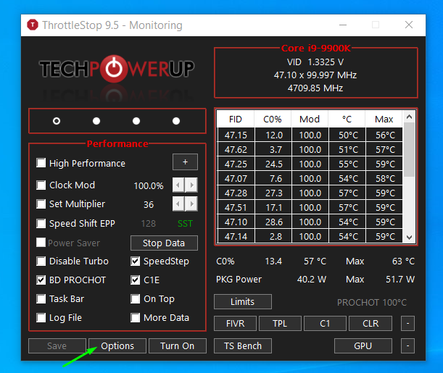443x373 pixels.
Task: Open the Limits window
Action: point(243,301)
